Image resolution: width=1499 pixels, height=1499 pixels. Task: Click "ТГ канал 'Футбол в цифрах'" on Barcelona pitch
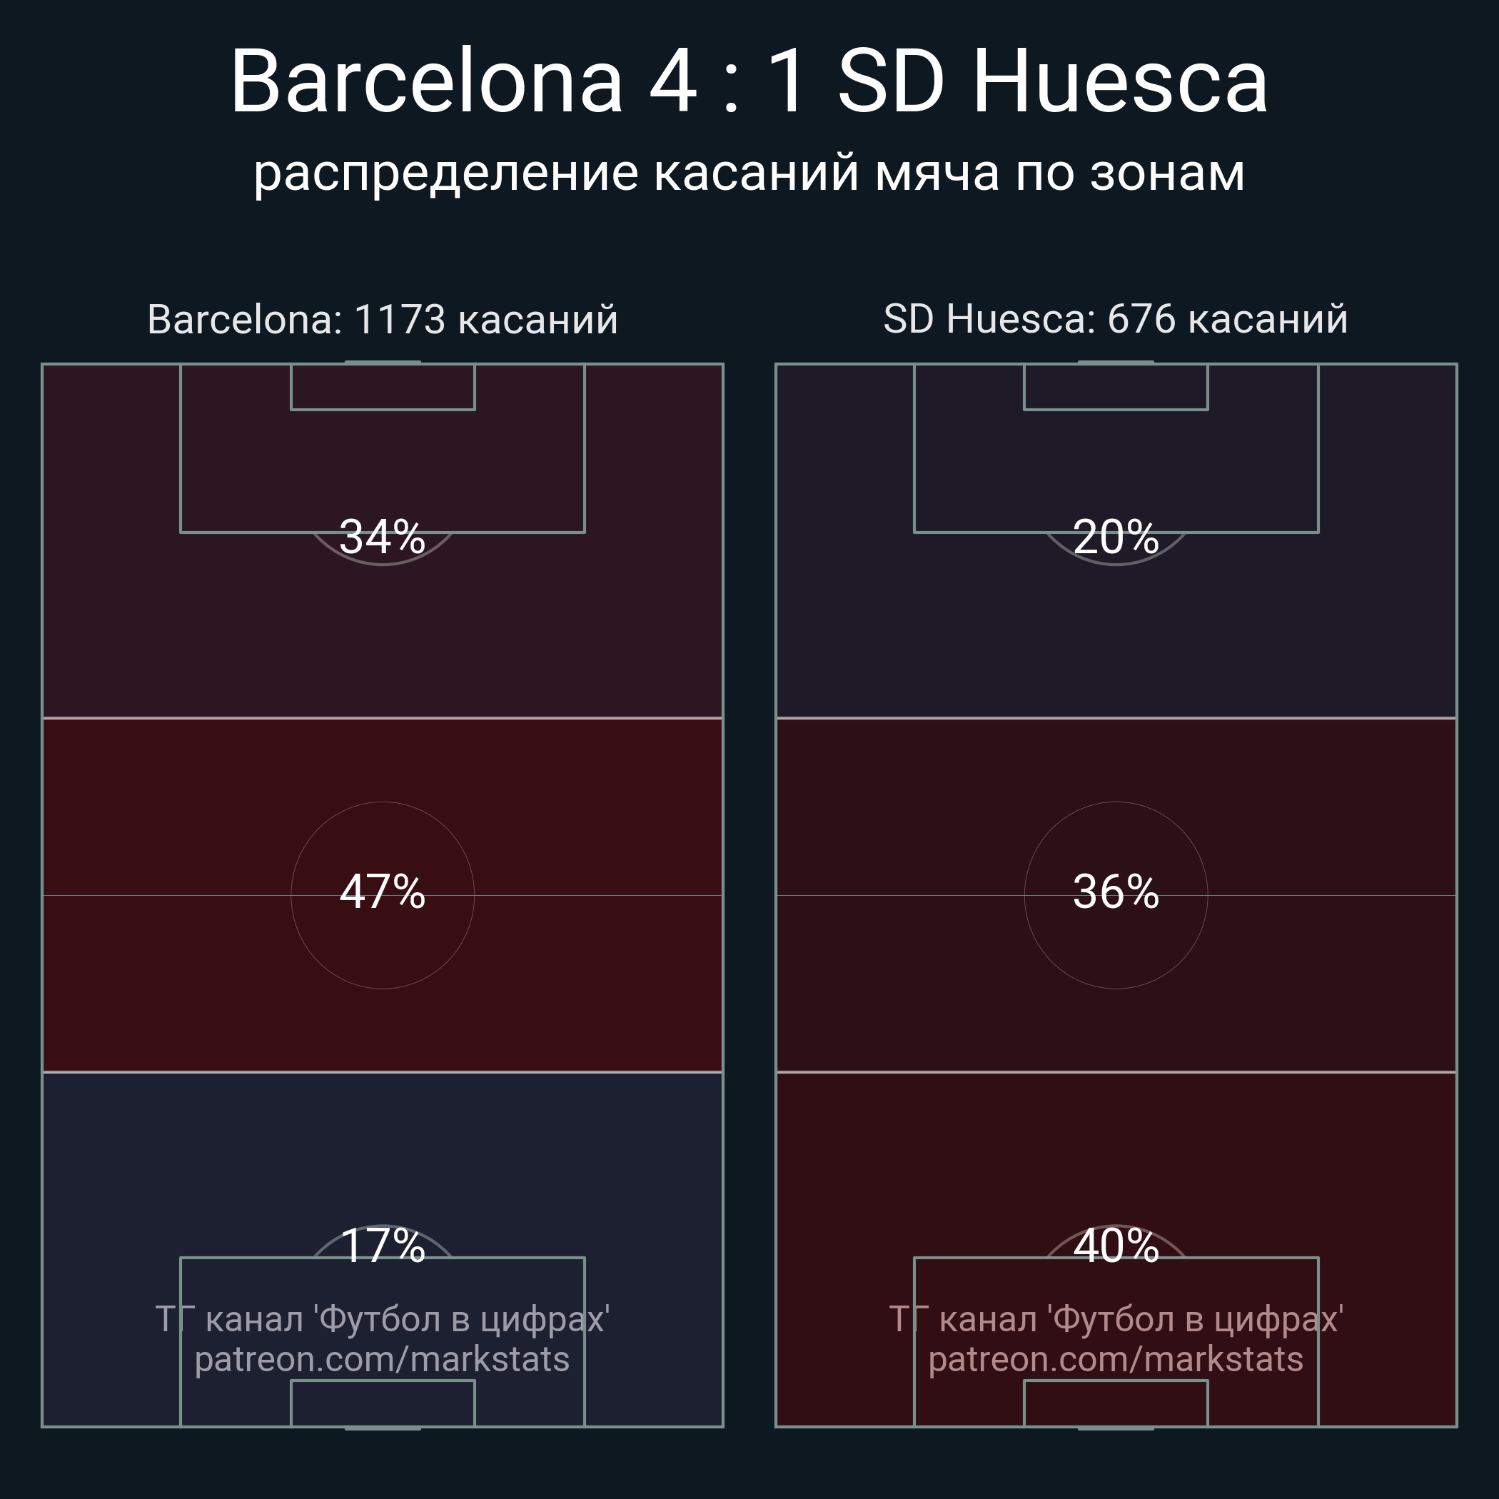click(x=383, y=1319)
